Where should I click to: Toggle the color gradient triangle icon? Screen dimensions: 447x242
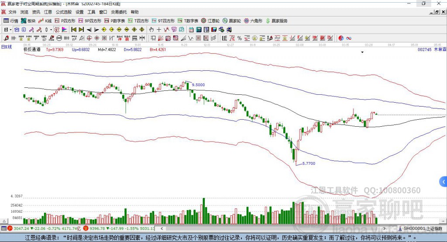65,30
